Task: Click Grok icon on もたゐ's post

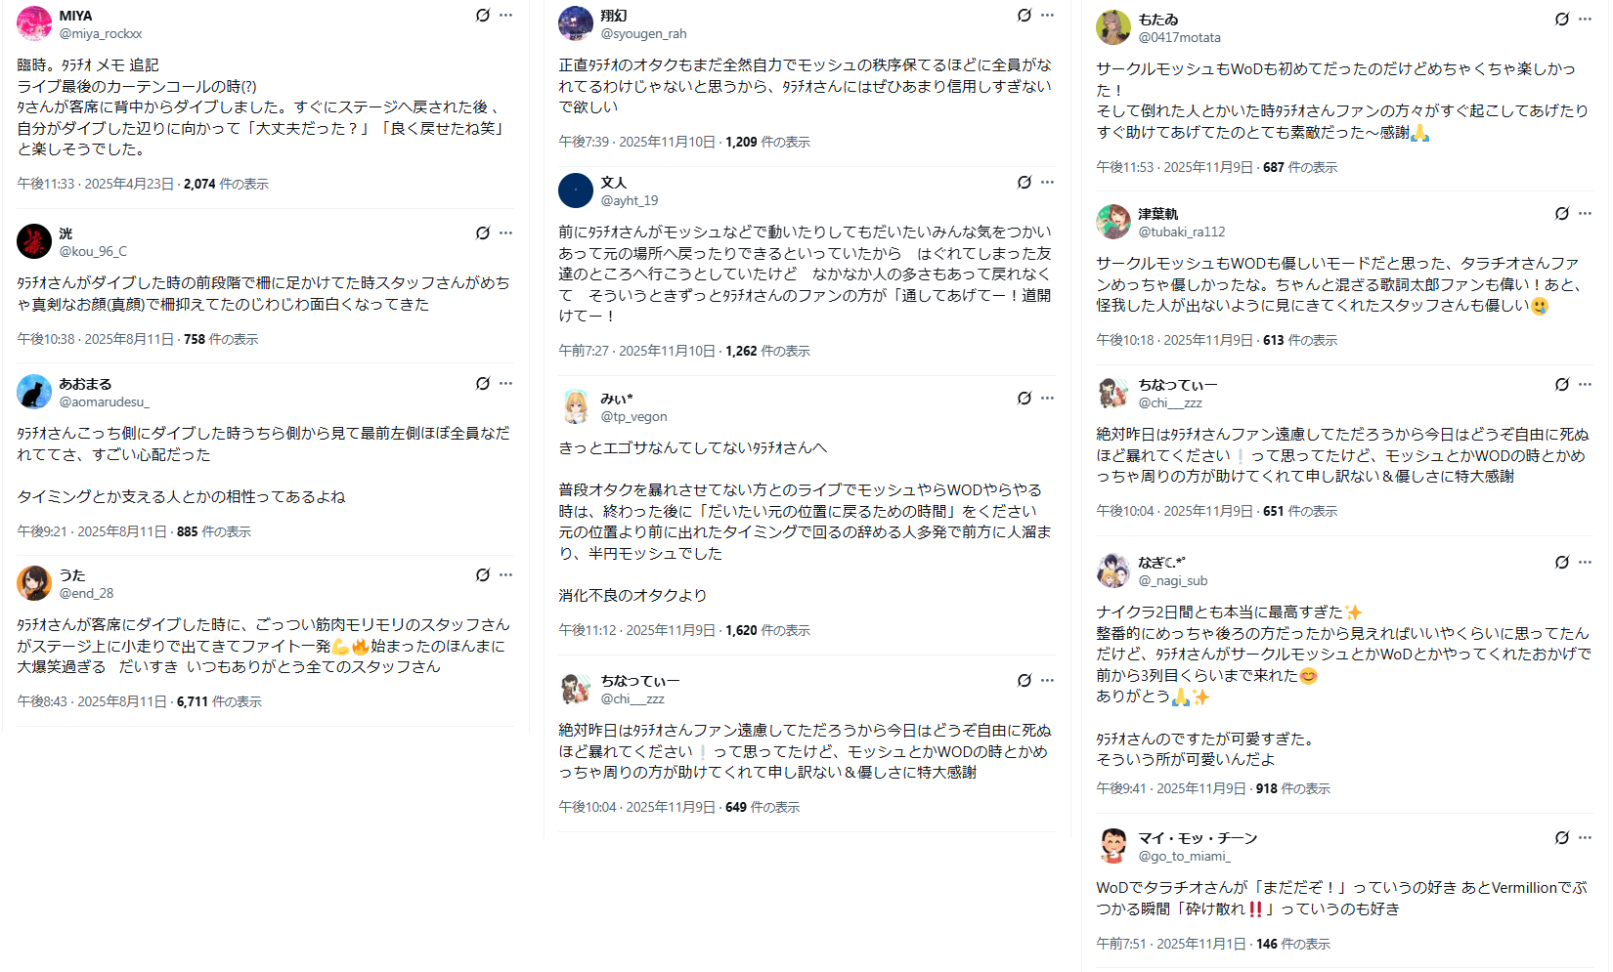Action: (x=1562, y=20)
